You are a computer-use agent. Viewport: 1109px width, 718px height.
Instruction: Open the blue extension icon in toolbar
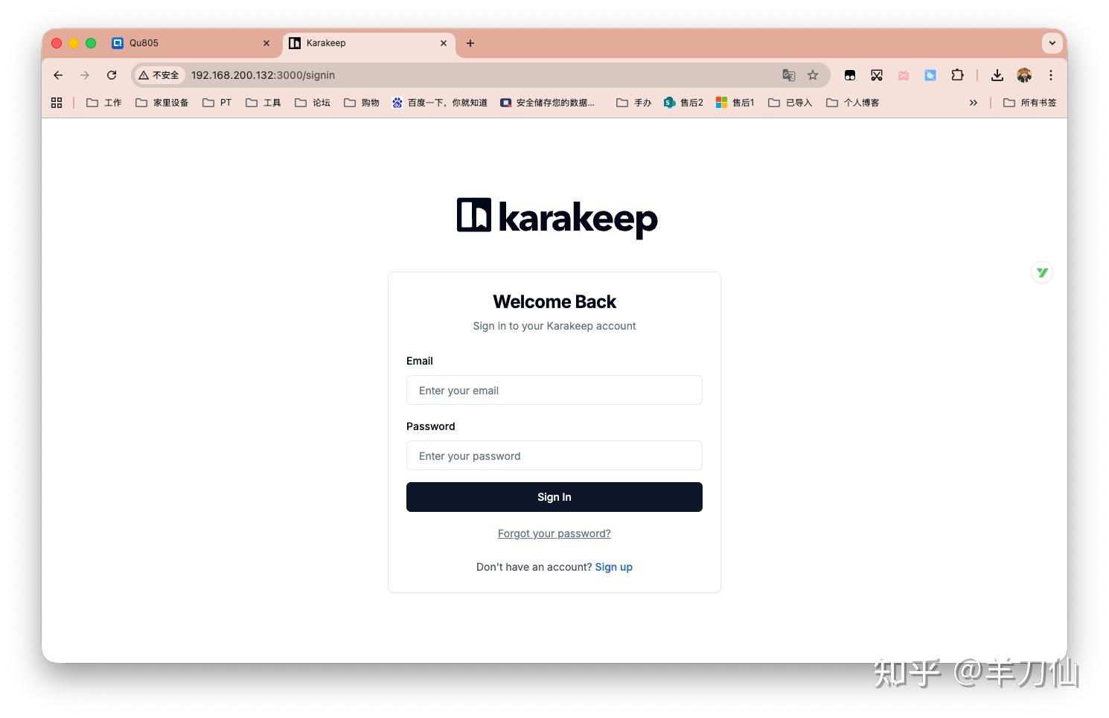point(930,75)
